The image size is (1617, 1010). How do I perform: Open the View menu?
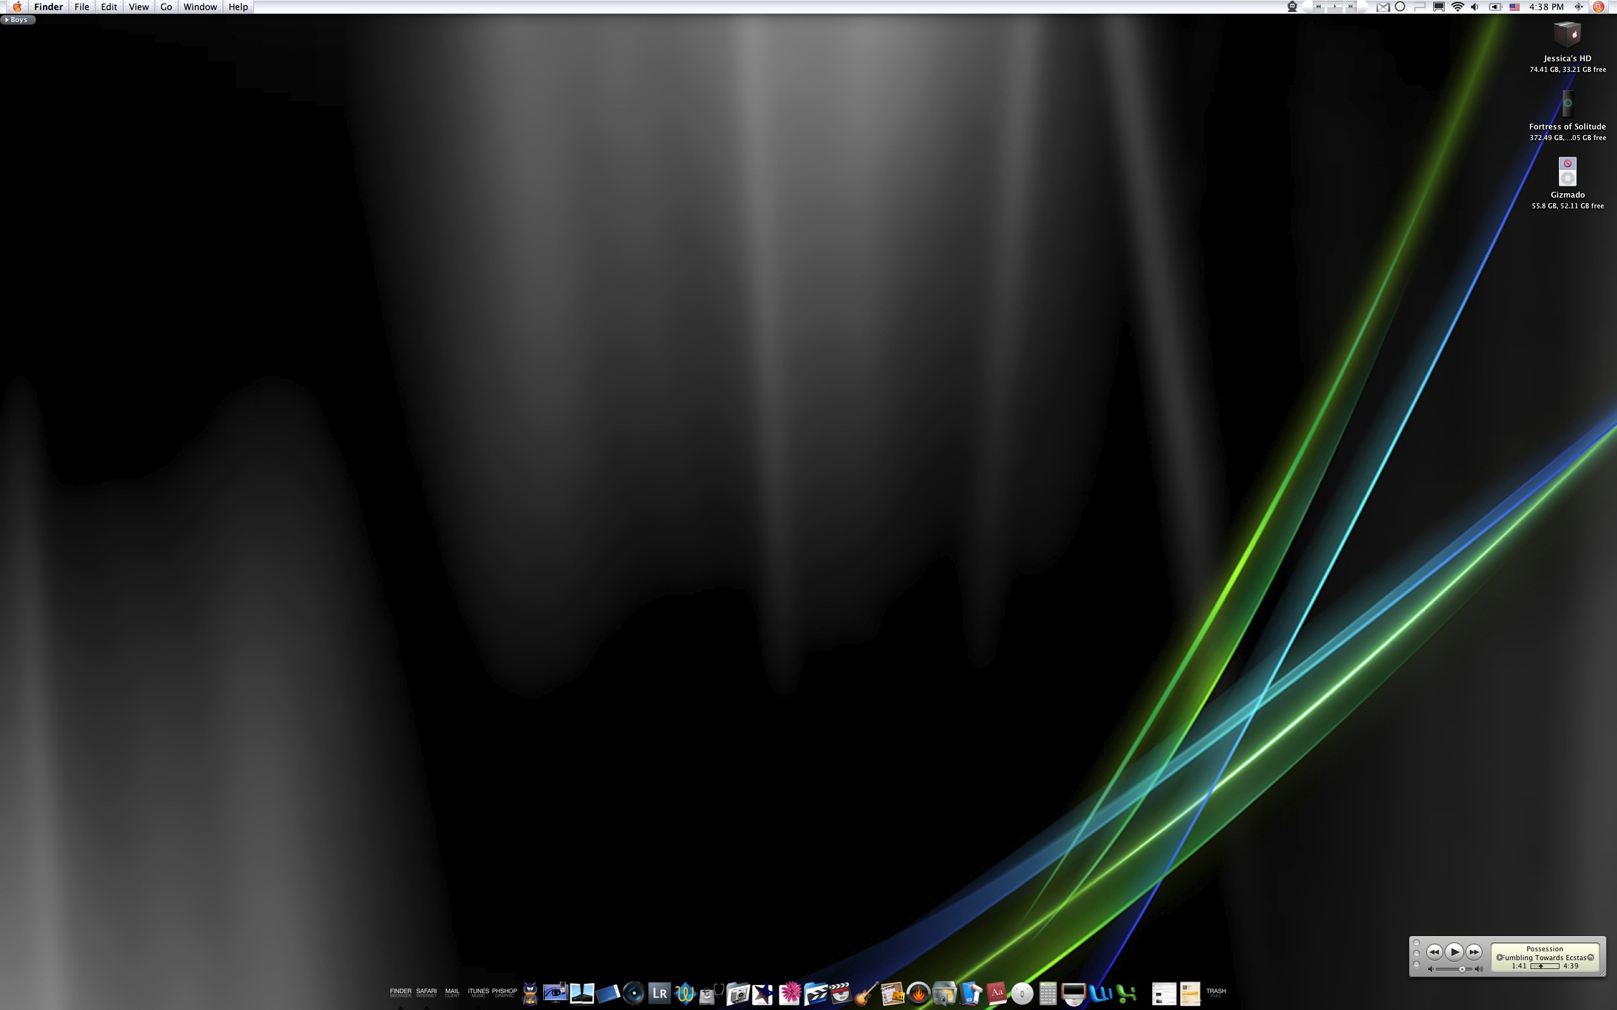coord(138,7)
